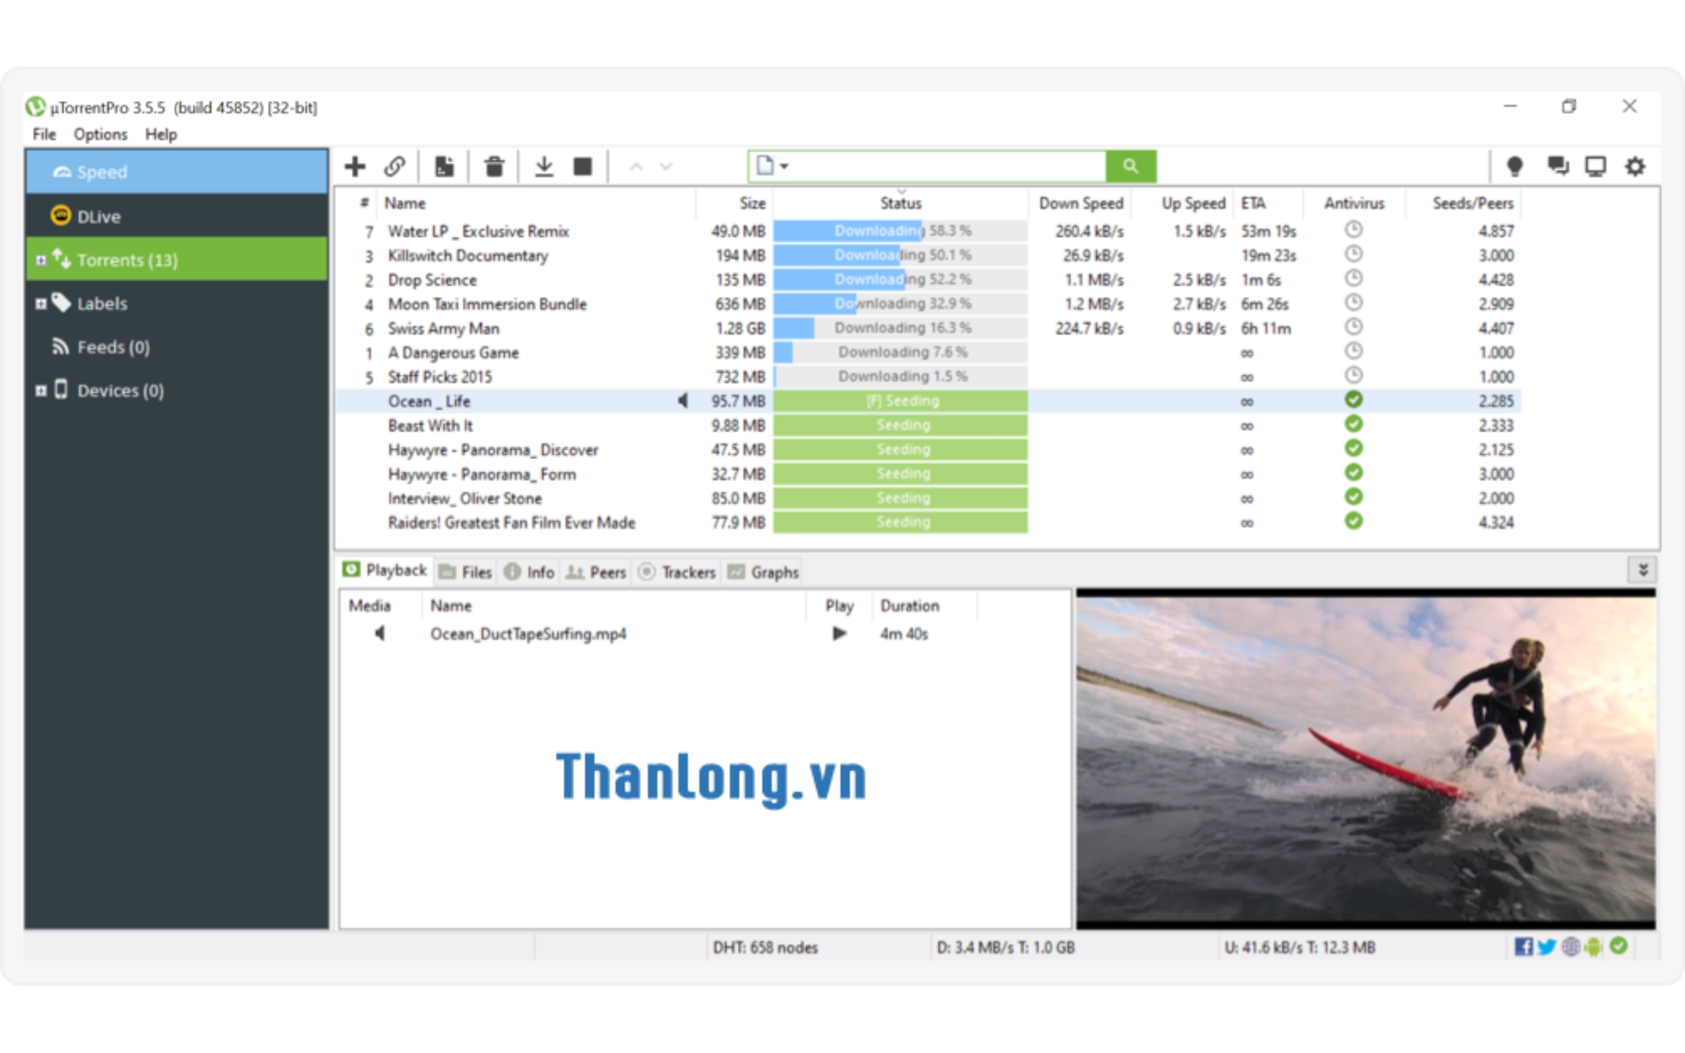1685x1053 pixels.
Task: Click Add Torrent from URL link icon
Action: tap(395, 166)
